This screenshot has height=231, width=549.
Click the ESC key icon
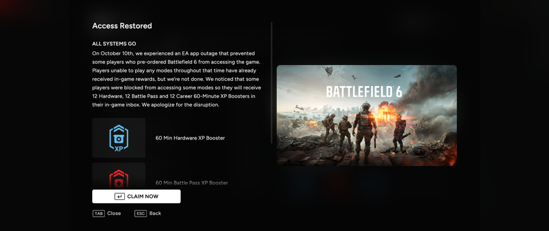(140, 213)
